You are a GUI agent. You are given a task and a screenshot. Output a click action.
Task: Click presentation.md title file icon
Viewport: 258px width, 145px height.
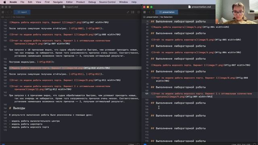pos(189,7)
